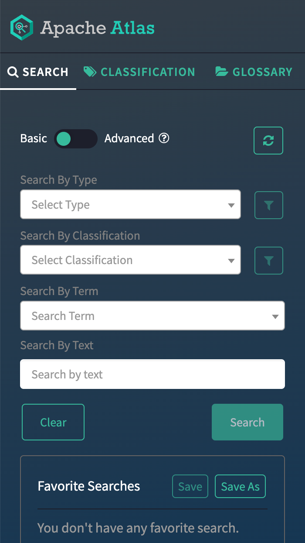Switch to the Glossary tab
This screenshot has width=305, height=543.
(262, 72)
